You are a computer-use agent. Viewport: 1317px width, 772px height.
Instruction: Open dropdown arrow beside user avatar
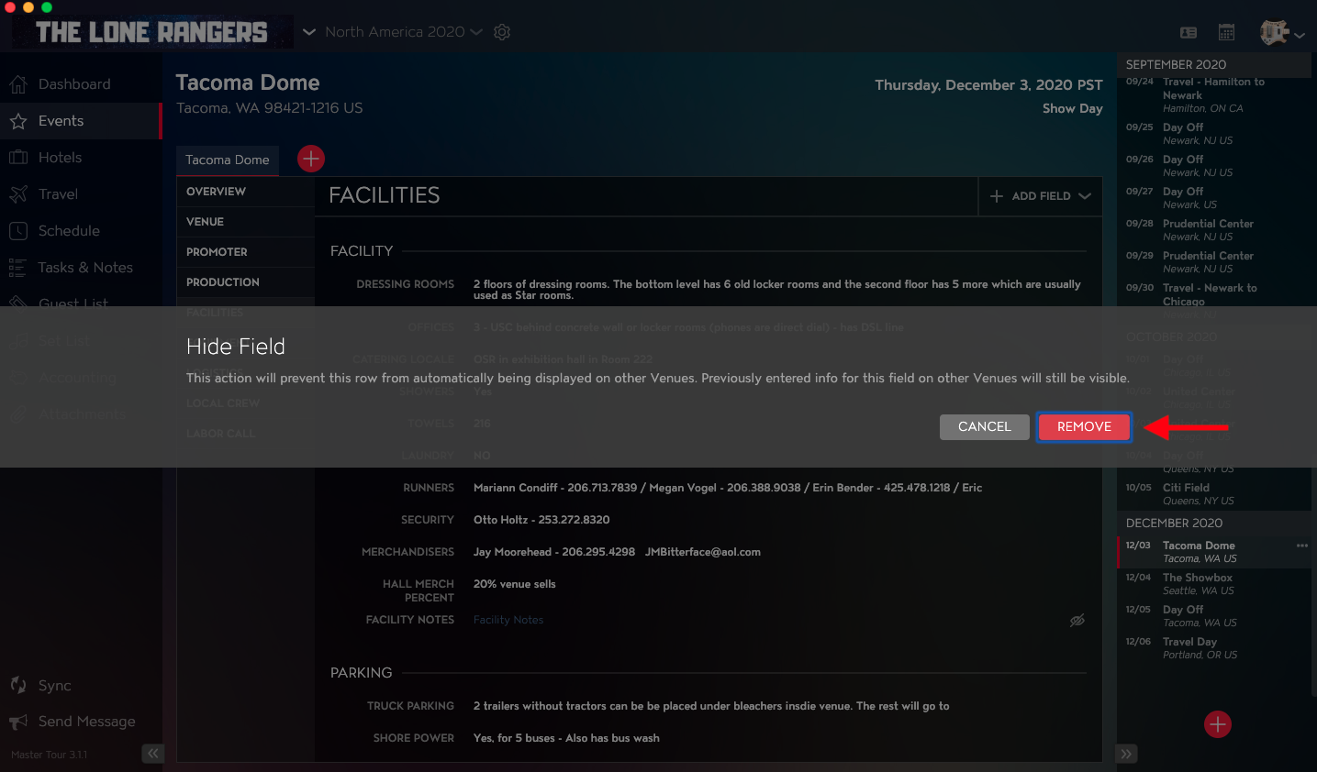point(1300,36)
